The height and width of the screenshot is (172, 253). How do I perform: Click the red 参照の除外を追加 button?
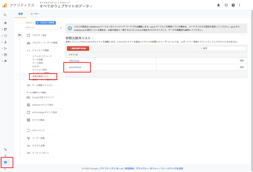tap(78, 48)
